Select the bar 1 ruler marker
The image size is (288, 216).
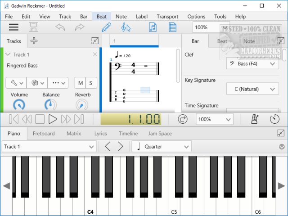[134, 41]
